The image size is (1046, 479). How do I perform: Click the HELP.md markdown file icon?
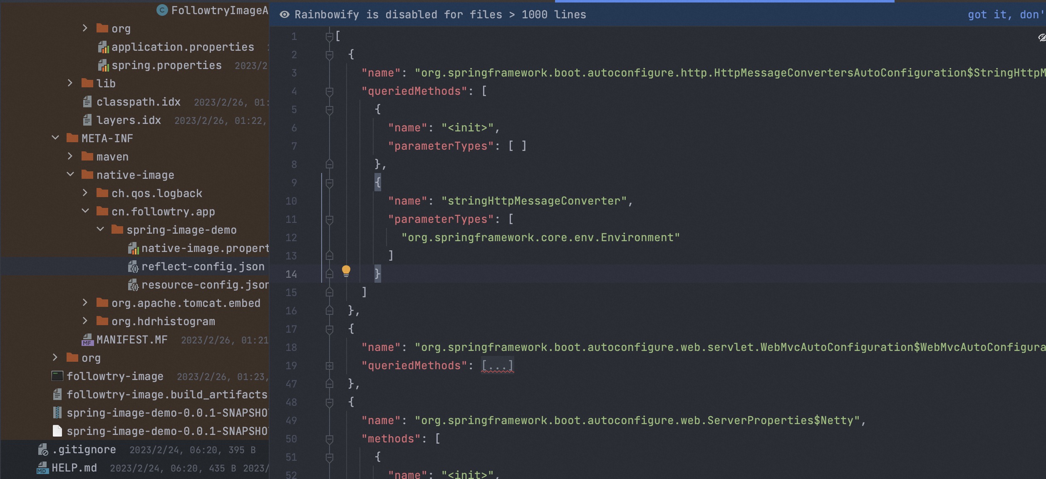coord(42,468)
